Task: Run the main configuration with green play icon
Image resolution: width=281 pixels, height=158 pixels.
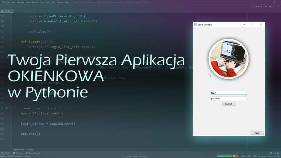Action: 266,6
